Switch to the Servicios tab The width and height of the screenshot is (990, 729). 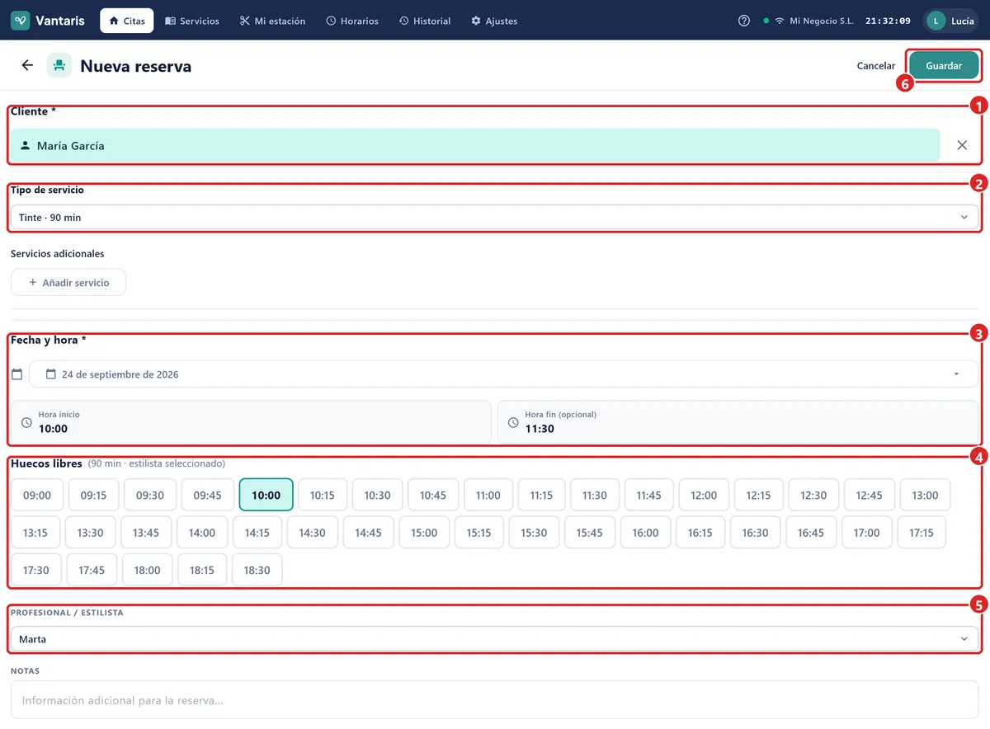point(192,21)
